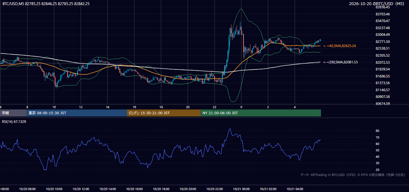Click the RSI axis level 70 label
The width and height of the screenshot is (409, 192).
377,137
